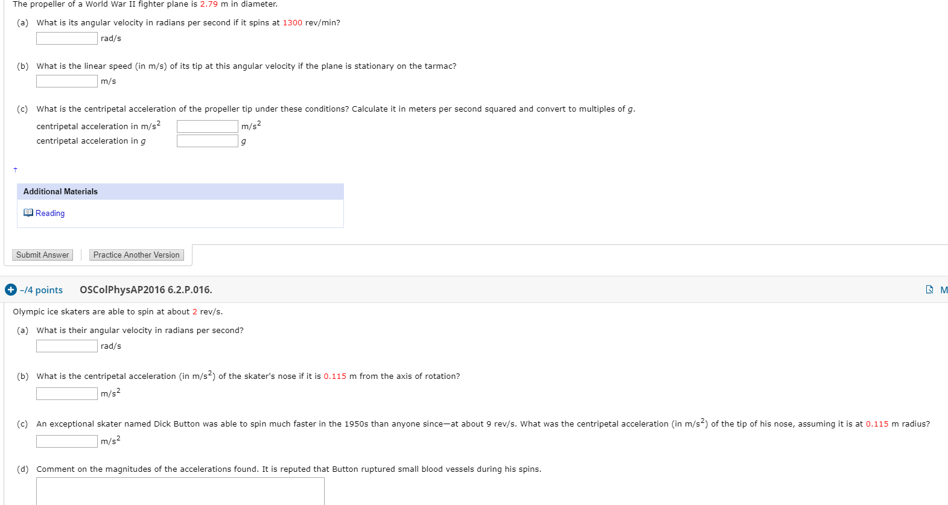Screen dimensions: 948x505
Task: Click the Submit Answer button
Action: point(43,255)
